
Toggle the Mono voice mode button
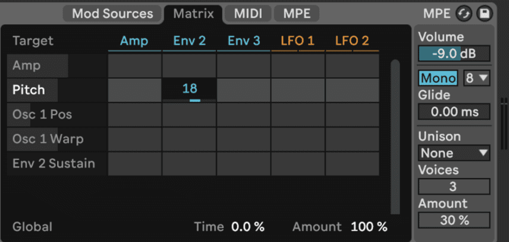(438, 78)
